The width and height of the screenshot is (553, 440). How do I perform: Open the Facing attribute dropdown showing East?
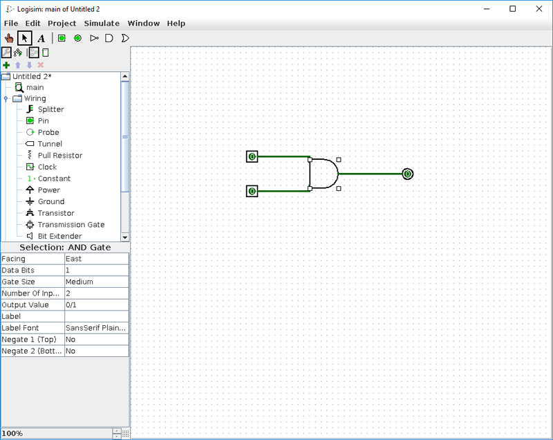[x=97, y=258]
